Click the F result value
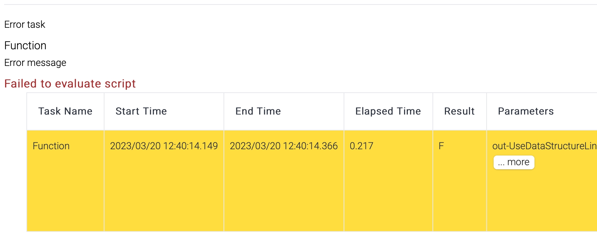 click(x=441, y=146)
